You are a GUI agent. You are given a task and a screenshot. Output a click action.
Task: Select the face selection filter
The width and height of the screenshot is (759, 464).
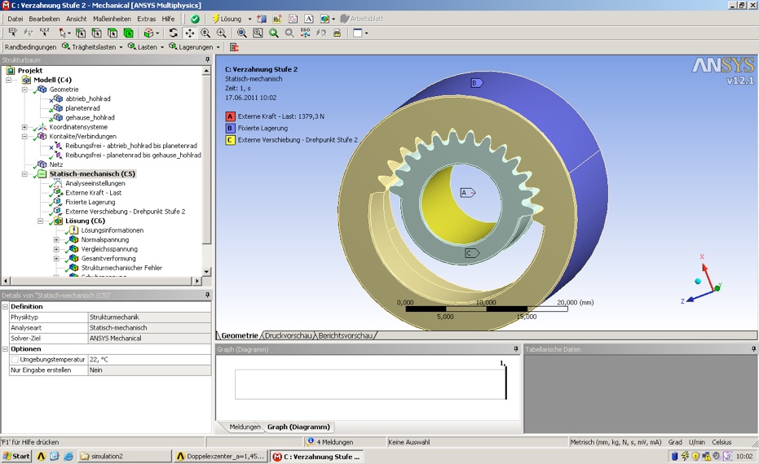pyautogui.click(x=113, y=33)
